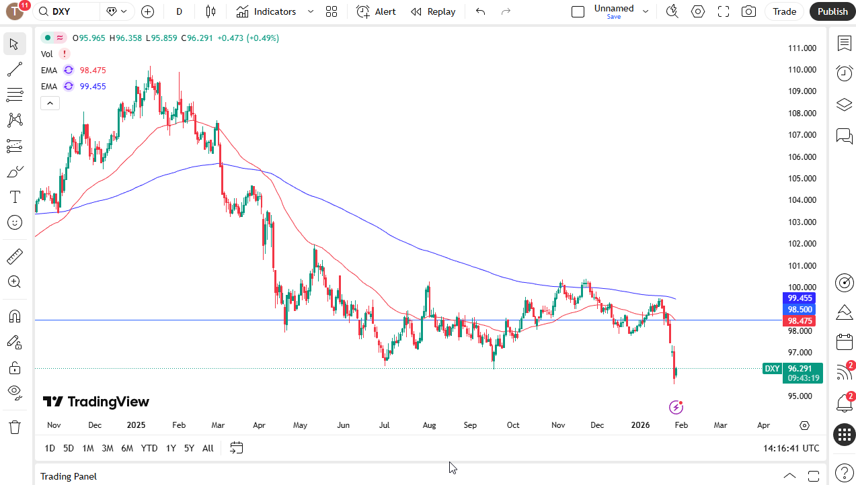Click the 14:16:41 UTC timezone selector
This screenshot has height=485, width=856.
(791, 448)
